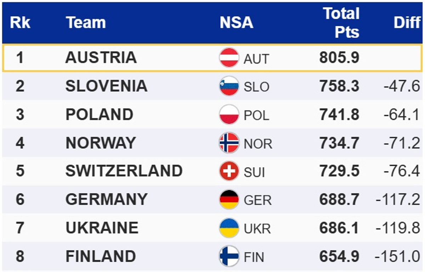Screen dimensions: 425x272
Task: Select Ukraine's UKR country code
Action: 257,228
